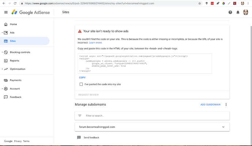Go forward in the browser
Viewport: 252px width, 146px height.
point(9,3)
